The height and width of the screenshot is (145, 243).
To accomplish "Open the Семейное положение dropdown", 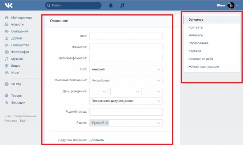I will (x=126, y=80).
